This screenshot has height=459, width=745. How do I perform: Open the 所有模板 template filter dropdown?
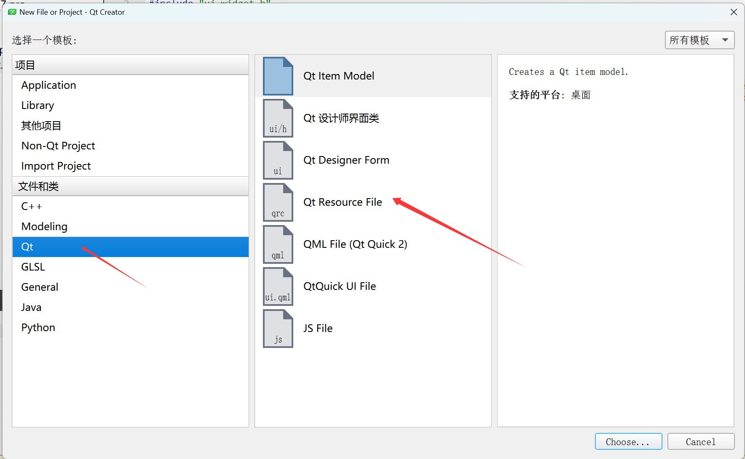(x=699, y=40)
